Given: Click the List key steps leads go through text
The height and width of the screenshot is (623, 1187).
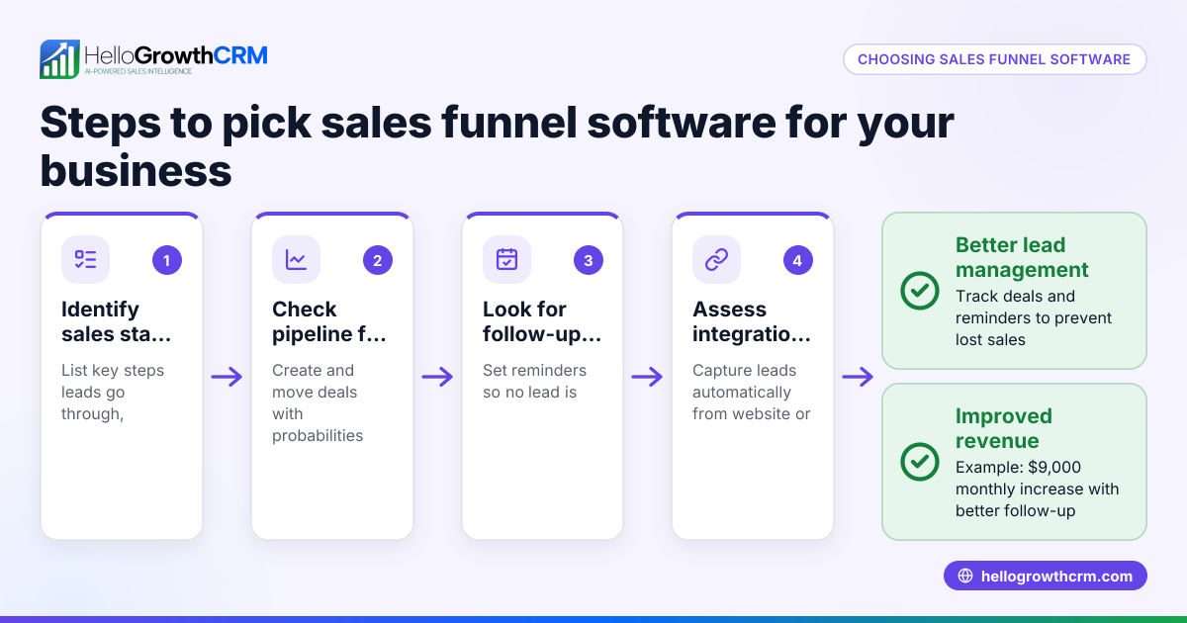Looking at the screenshot, I should click(x=113, y=393).
